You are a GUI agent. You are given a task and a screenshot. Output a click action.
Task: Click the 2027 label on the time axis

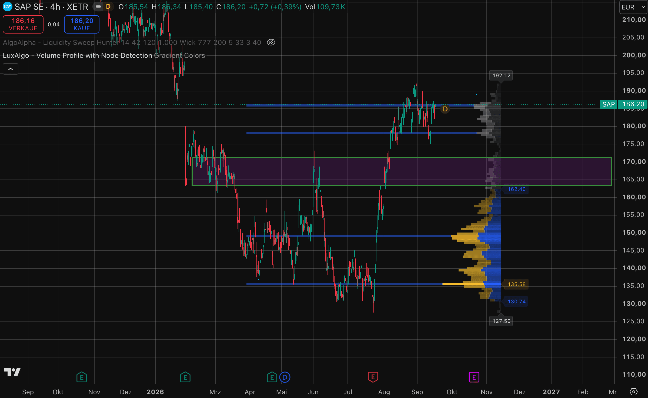(x=551, y=392)
